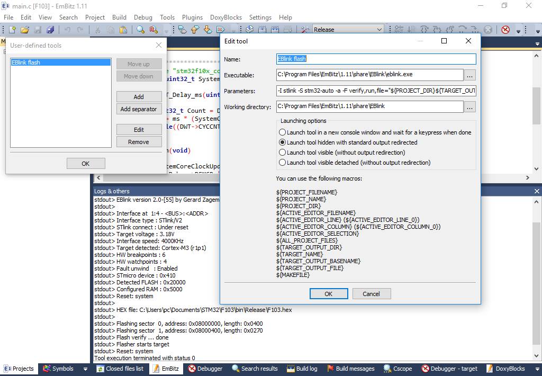The height and width of the screenshot is (376, 542).
Task: Select EBlink flash in tools list
Action: coord(60,62)
